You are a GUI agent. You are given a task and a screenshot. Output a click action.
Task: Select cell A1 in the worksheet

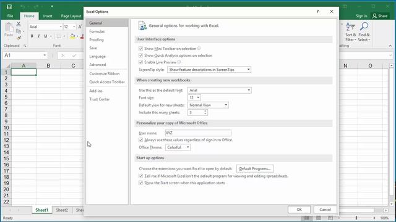[24, 72]
